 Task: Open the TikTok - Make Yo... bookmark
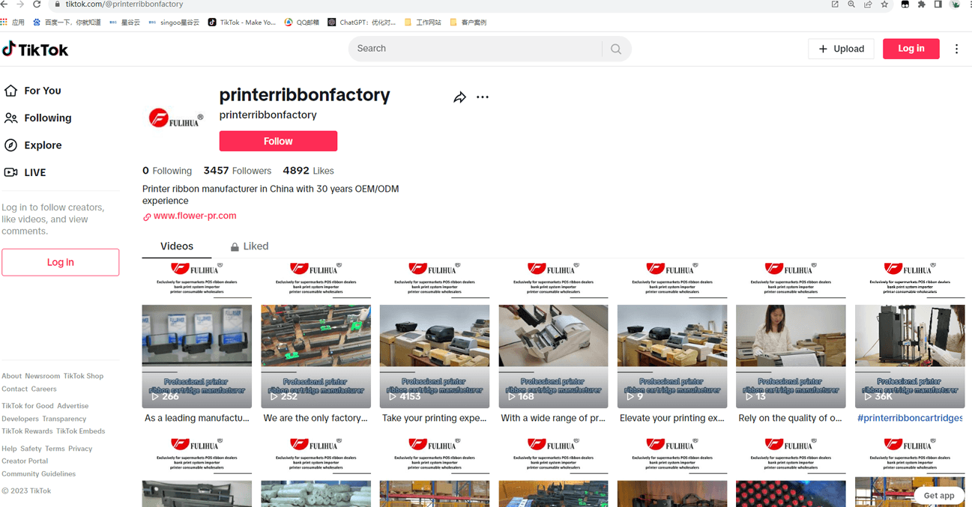click(242, 22)
